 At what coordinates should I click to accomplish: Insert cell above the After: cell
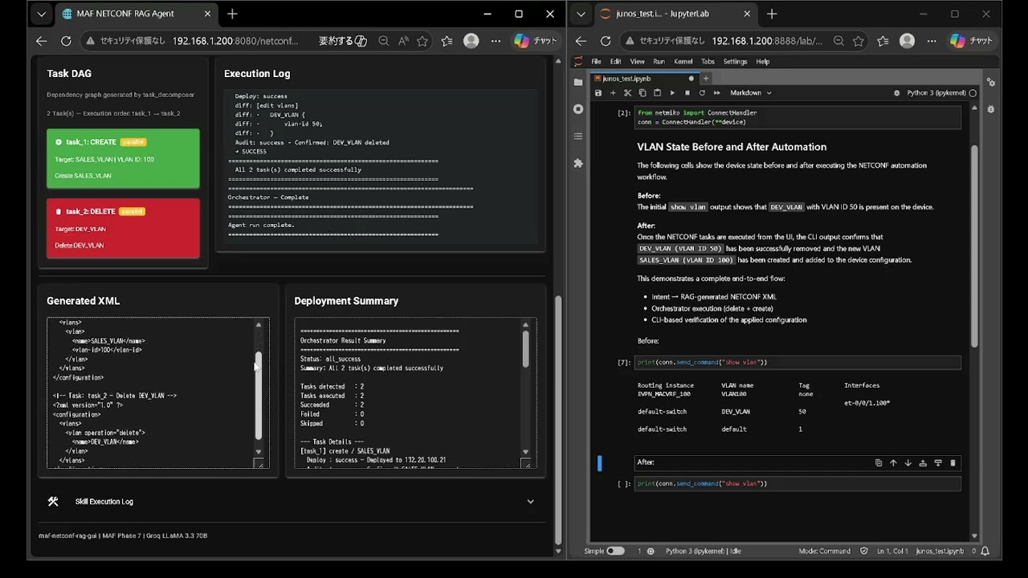(923, 463)
